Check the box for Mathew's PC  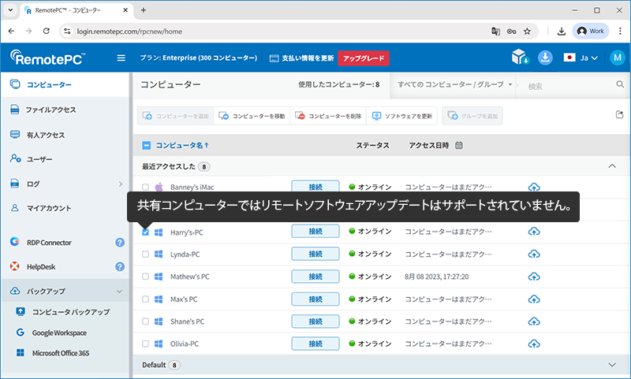145,277
